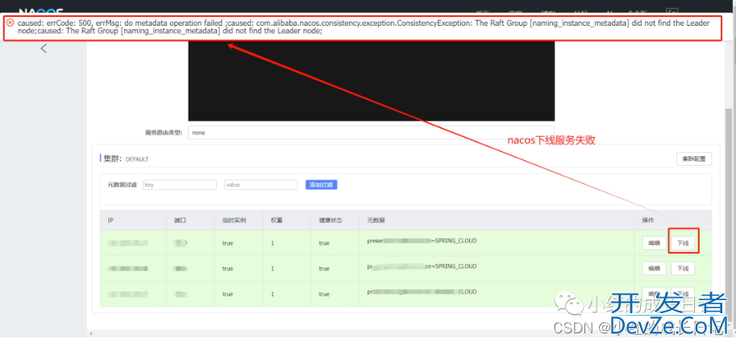Click 编辑 for the first instance row
Screen dimensions: 736x343
(654, 243)
